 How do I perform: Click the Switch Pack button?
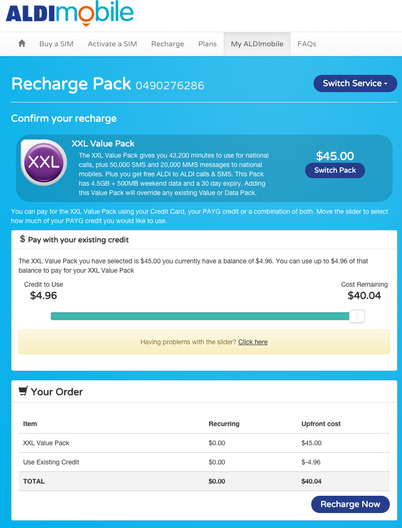point(335,170)
